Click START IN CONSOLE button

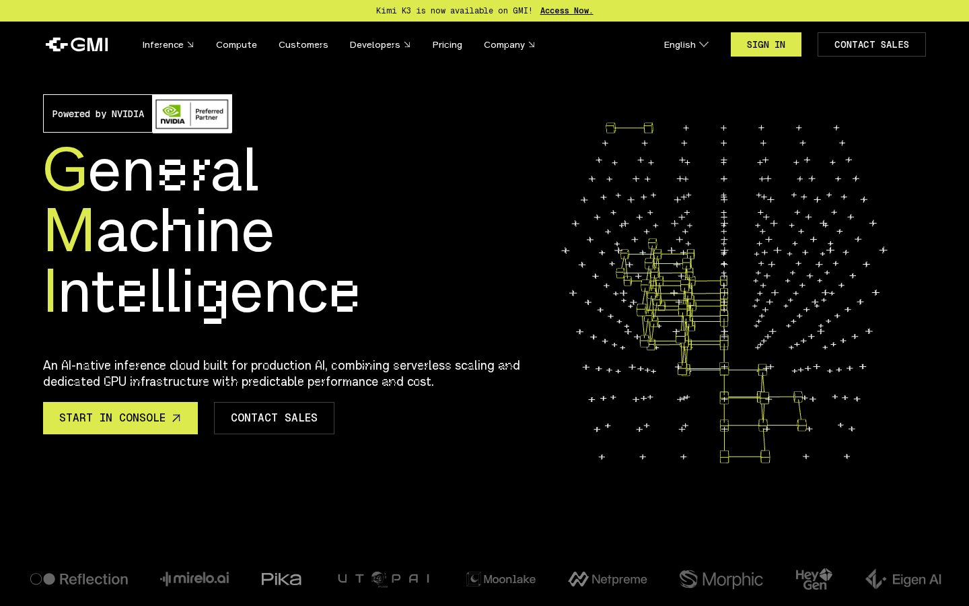(x=120, y=418)
